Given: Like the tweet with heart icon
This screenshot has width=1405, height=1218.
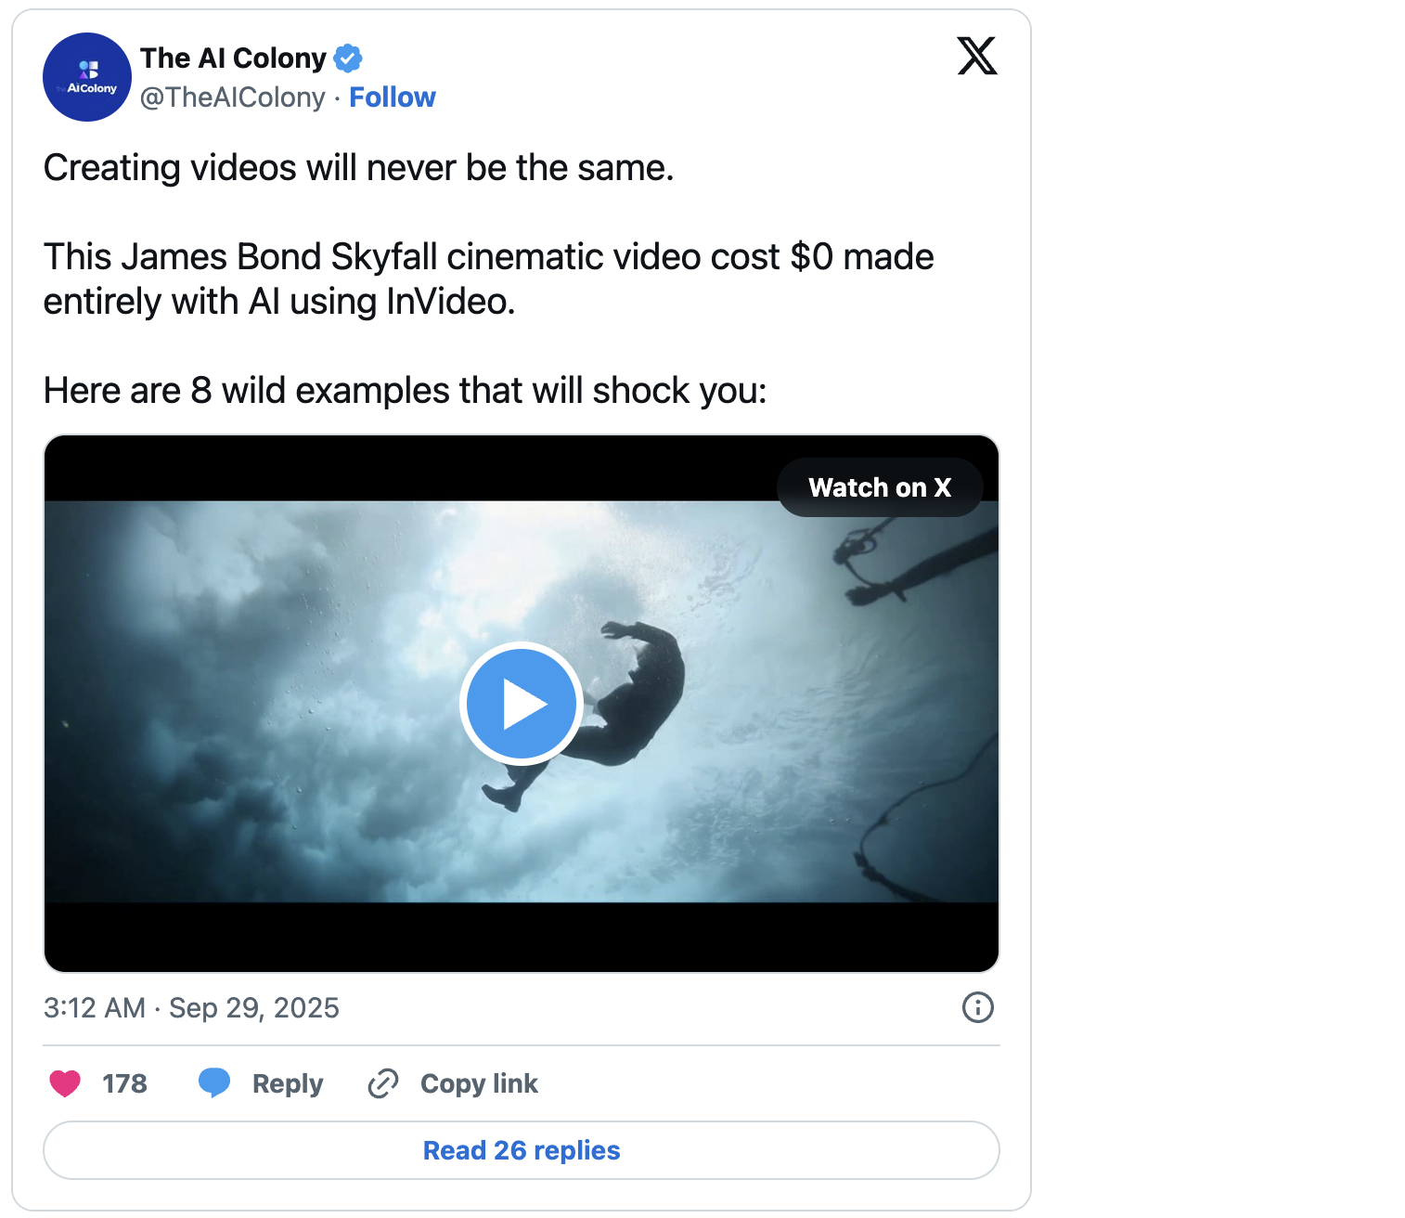Looking at the screenshot, I should 65,1083.
